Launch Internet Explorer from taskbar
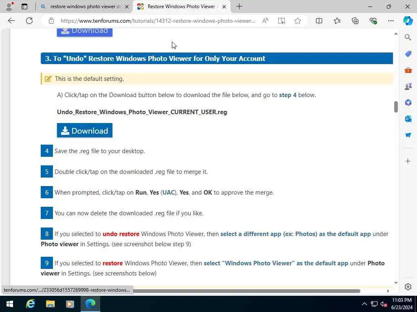The width and height of the screenshot is (417, 312). pyautogui.click(x=30, y=304)
